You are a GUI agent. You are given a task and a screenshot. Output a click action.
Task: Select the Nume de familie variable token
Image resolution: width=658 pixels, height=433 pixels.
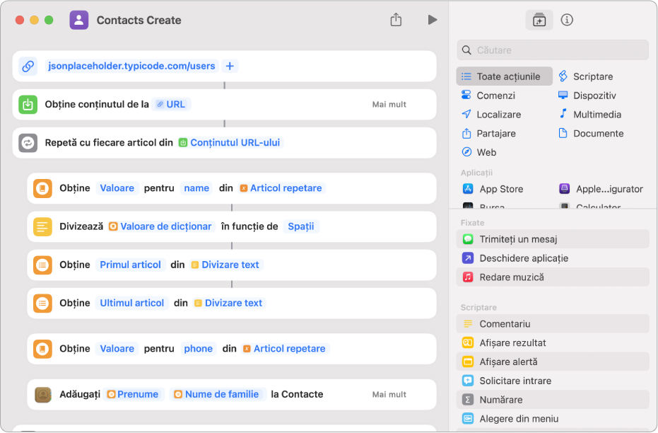pos(218,394)
